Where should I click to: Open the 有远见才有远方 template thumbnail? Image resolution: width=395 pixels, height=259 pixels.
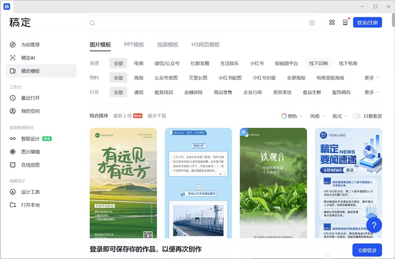click(123, 183)
